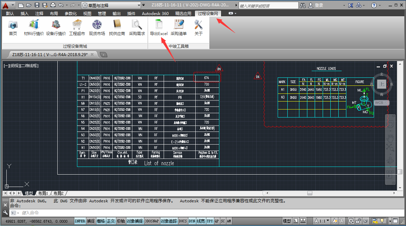Viewport: 406px width, 226px height.
Task: Click the Quick View Layouts icon
Action: 303,221
